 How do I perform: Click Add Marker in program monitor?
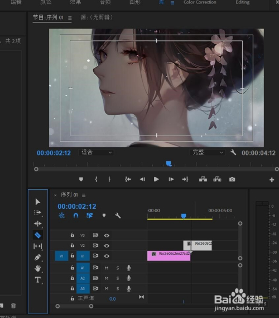81,179
